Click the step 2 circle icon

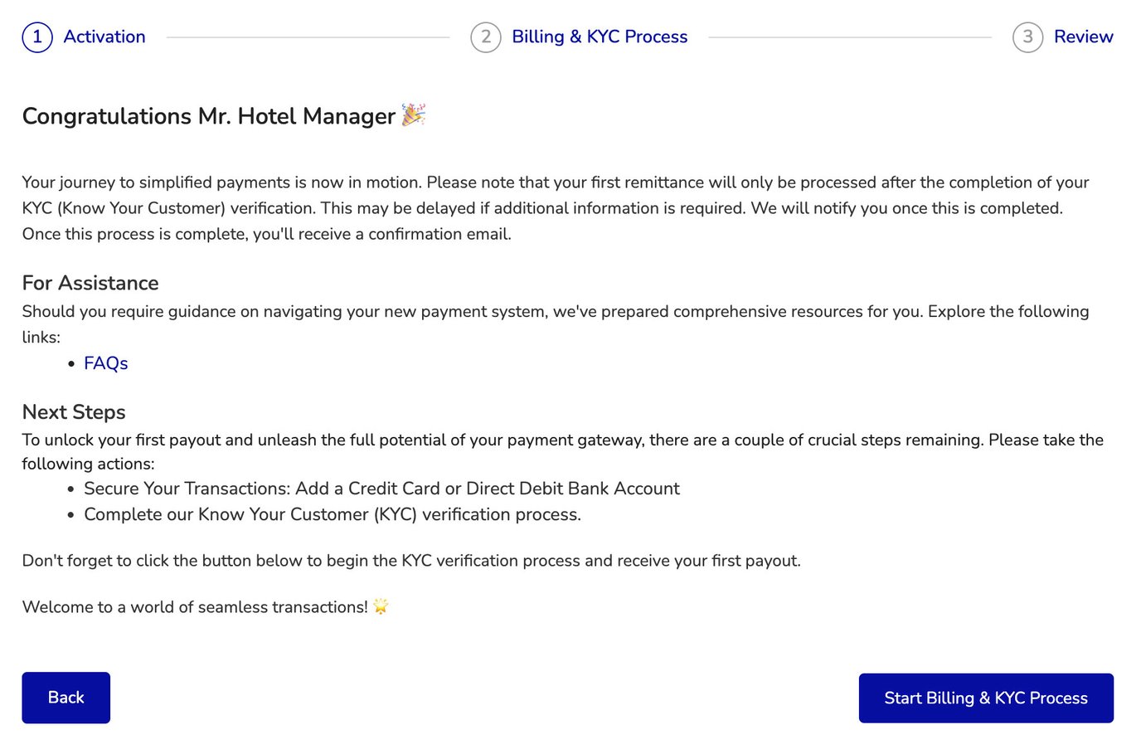(x=485, y=36)
